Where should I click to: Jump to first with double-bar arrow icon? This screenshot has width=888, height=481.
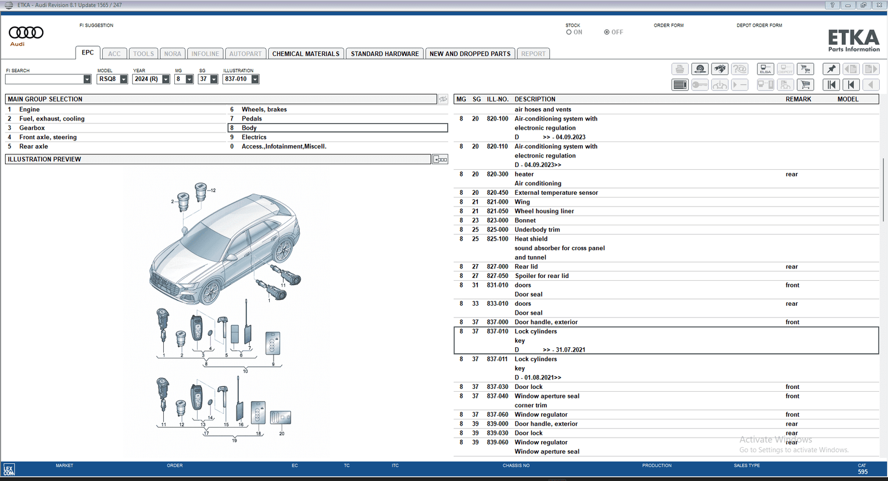pyautogui.click(x=831, y=85)
